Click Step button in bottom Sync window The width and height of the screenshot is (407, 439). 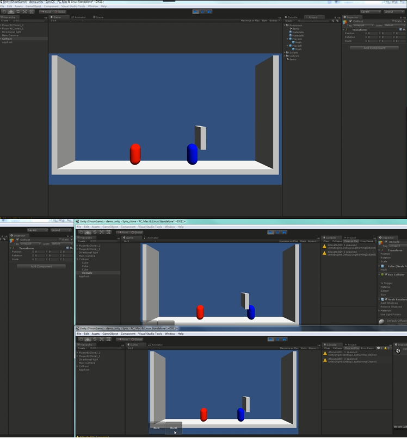(284, 340)
